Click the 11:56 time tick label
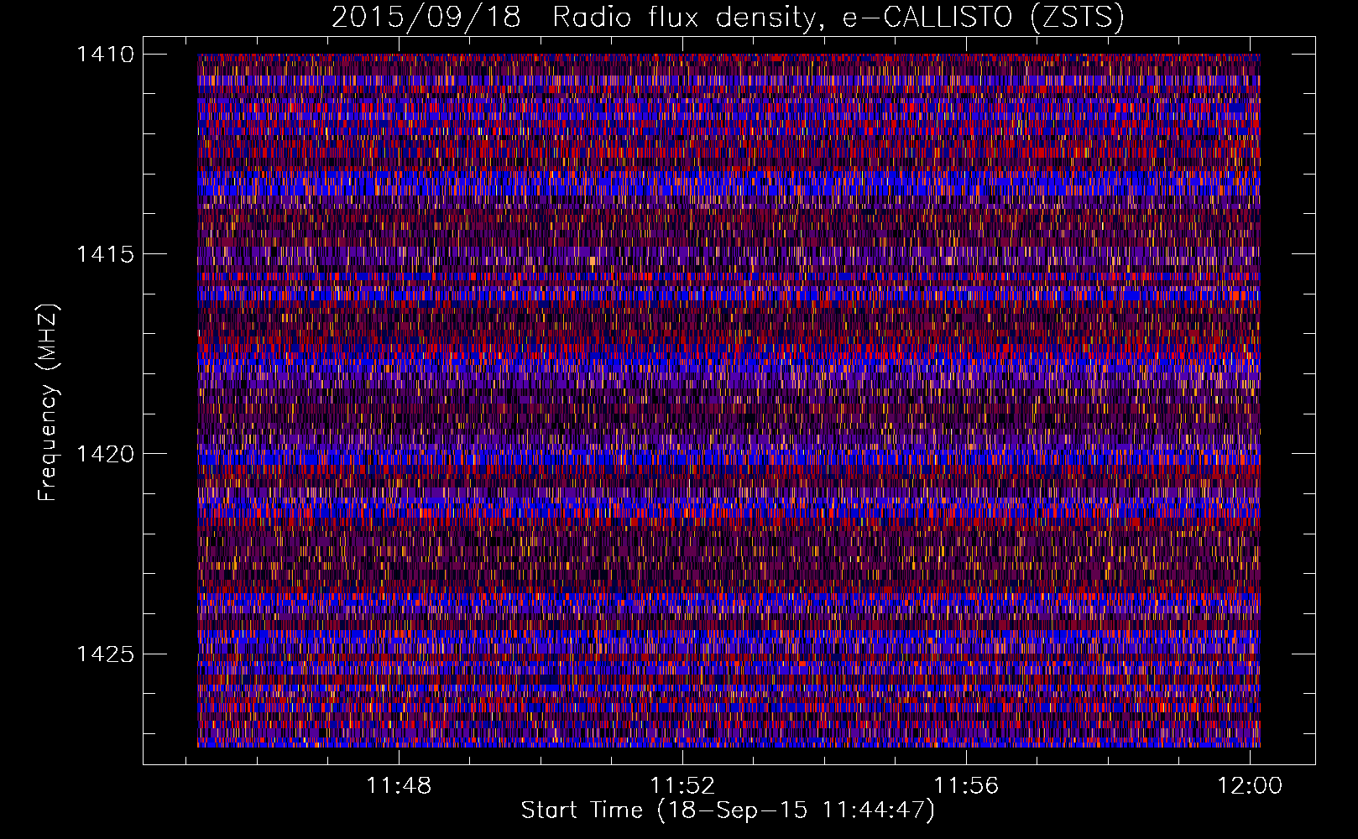 click(966, 785)
